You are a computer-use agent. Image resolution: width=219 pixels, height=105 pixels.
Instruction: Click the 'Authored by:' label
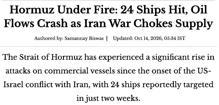coord(49,38)
